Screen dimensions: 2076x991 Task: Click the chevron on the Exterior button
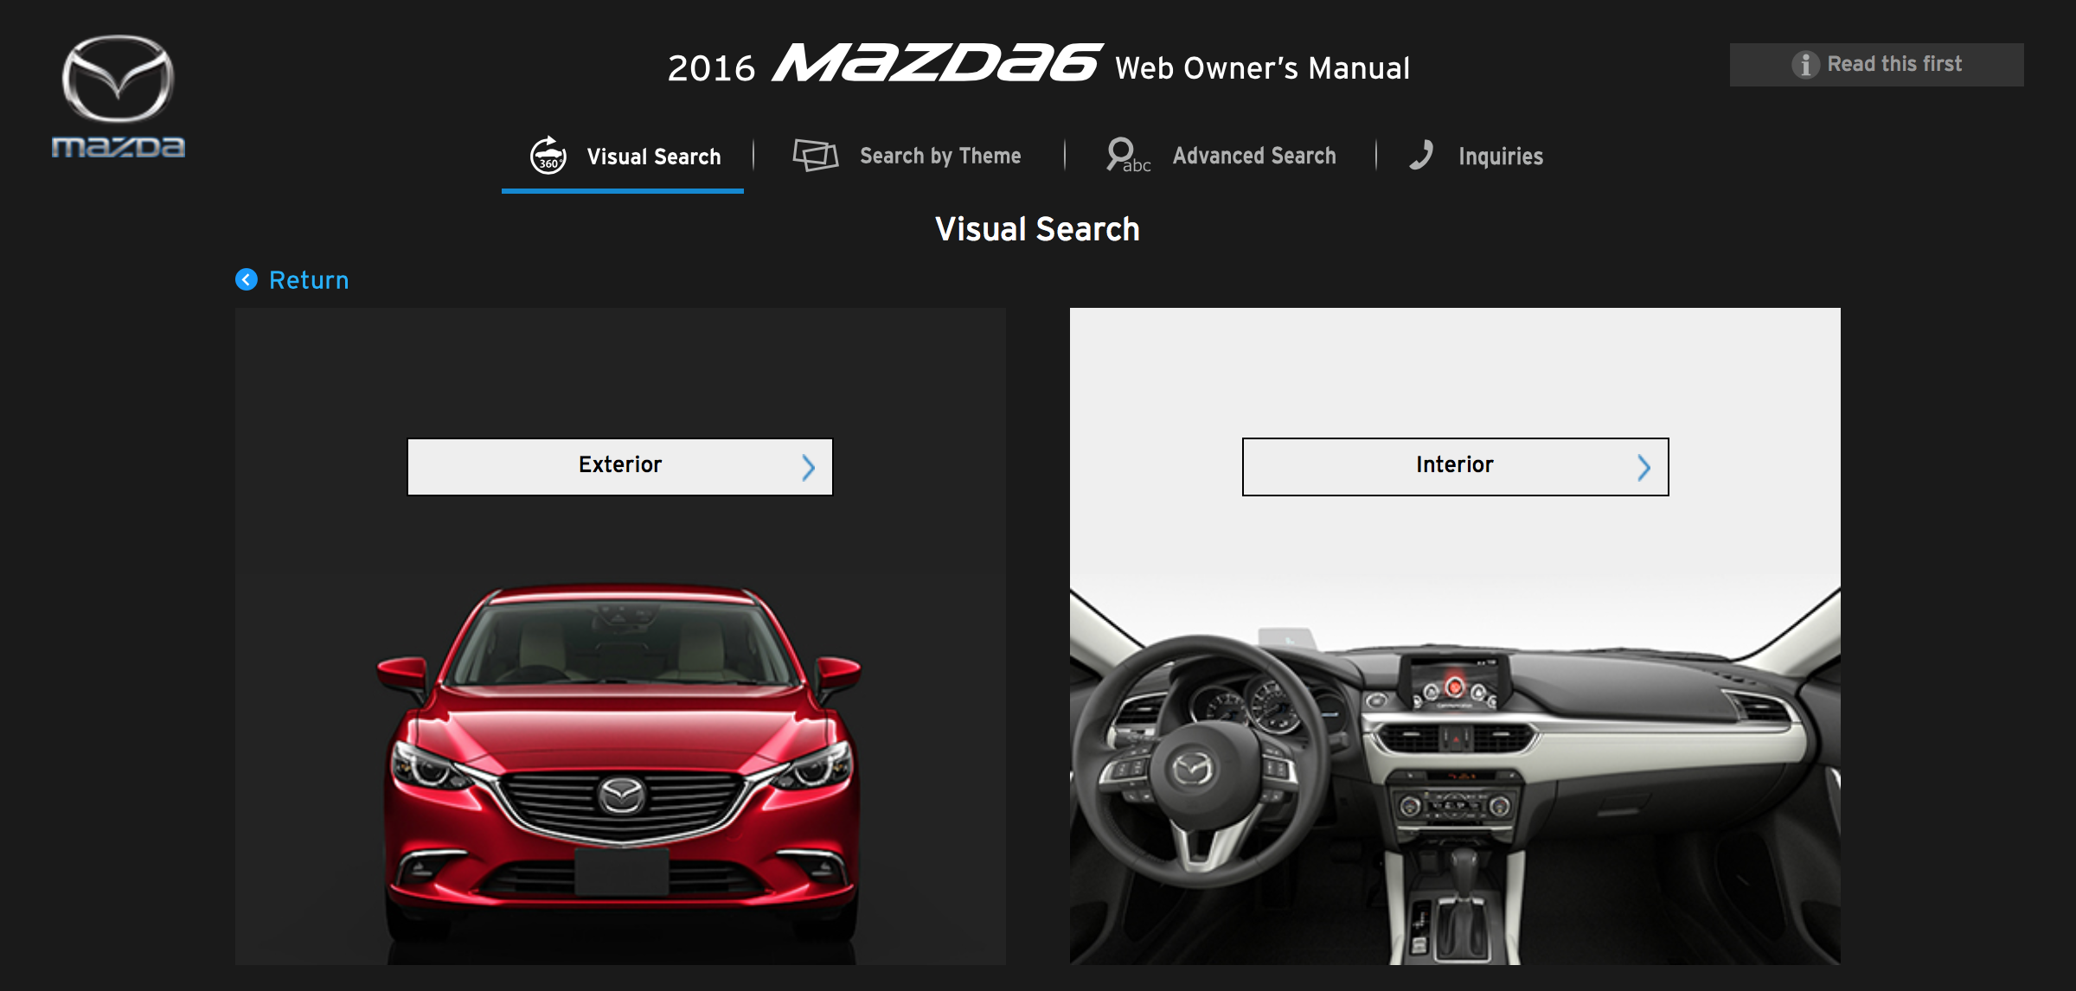pos(808,467)
